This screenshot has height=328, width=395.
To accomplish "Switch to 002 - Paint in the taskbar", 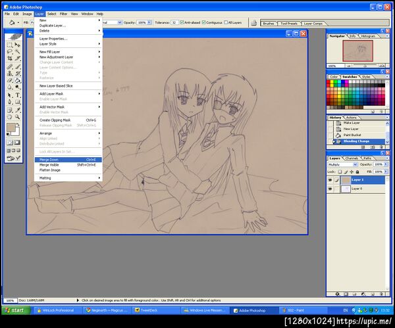I will click(x=303, y=310).
